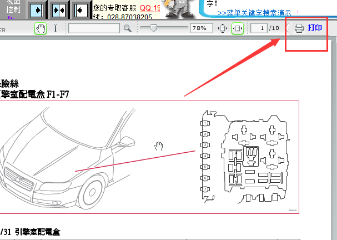Click the fuse box diagram on right
337x240 pixels.
point(245,157)
